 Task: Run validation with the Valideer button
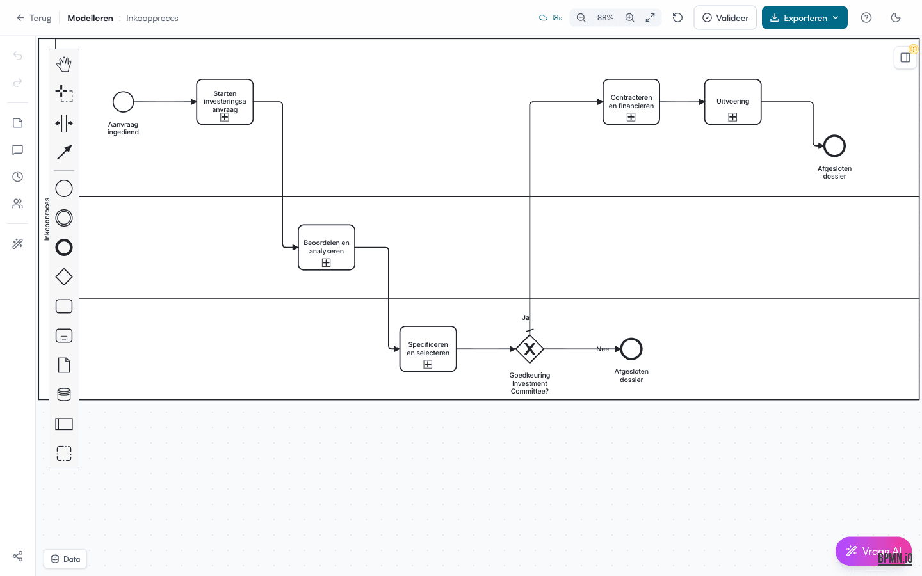click(x=725, y=17)
